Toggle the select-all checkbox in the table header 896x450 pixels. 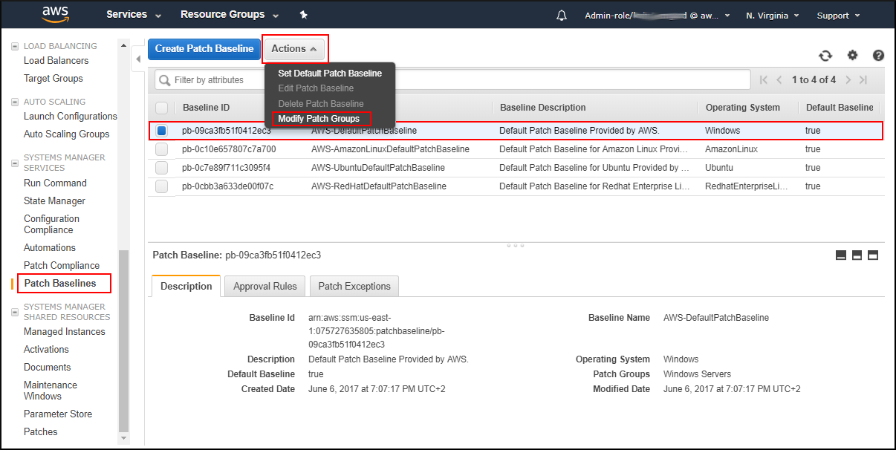(x=160, y=107)
